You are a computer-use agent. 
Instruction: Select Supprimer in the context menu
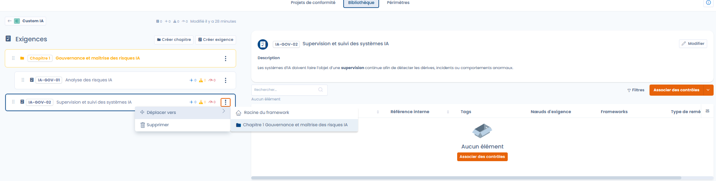pyautogui.click(x=157, y=125)
